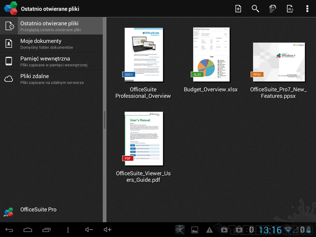
Task: Open the Budget_Overview.xlsx thumbnail
Action: point(211,54)
